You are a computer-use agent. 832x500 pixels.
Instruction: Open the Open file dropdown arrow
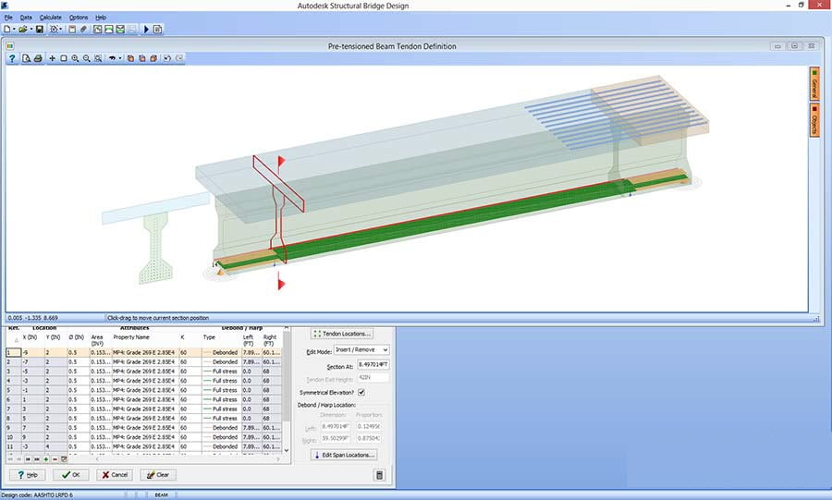tap(31, 30)
